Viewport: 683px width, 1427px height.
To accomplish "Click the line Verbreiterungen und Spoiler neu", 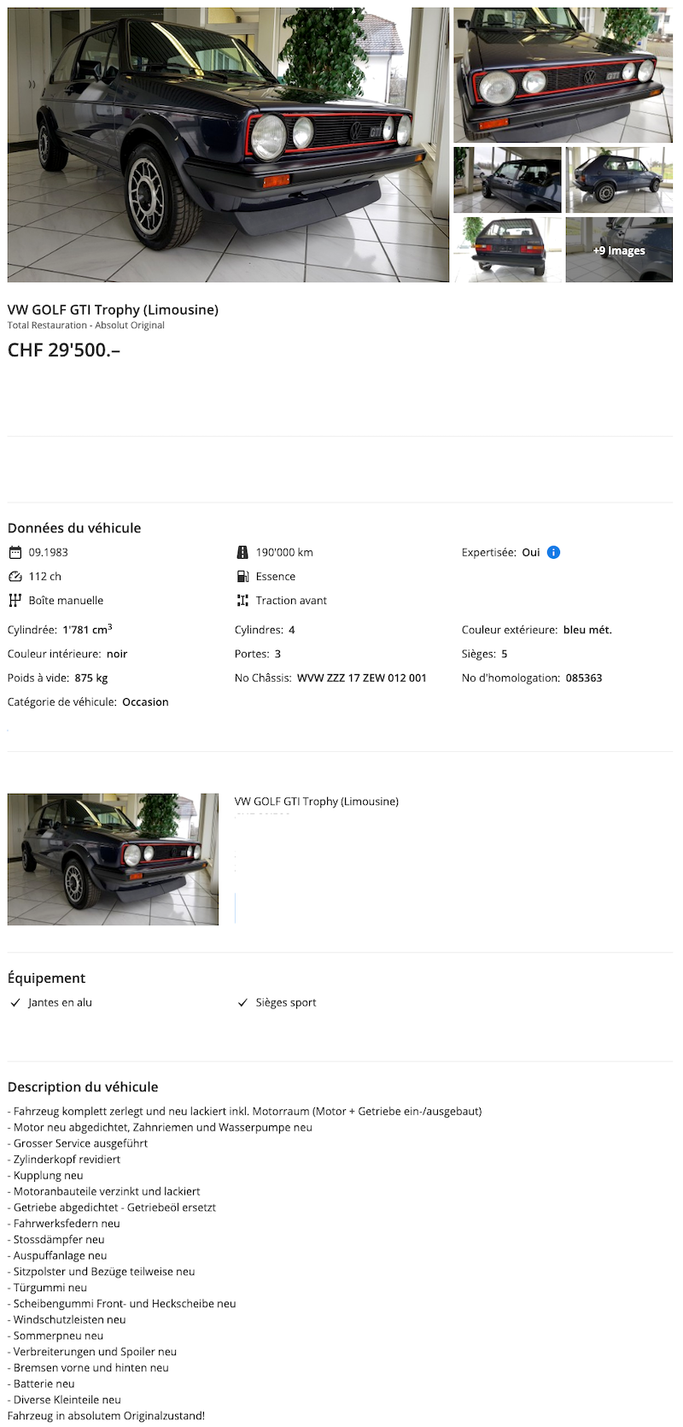I will 92,1352.
